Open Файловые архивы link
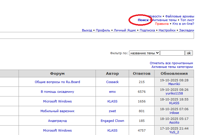The width and height of the screenshot is (200, 135). tap(180, 16)
